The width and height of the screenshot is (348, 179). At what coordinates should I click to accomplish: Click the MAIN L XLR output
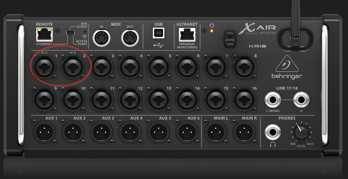[216, 132]
